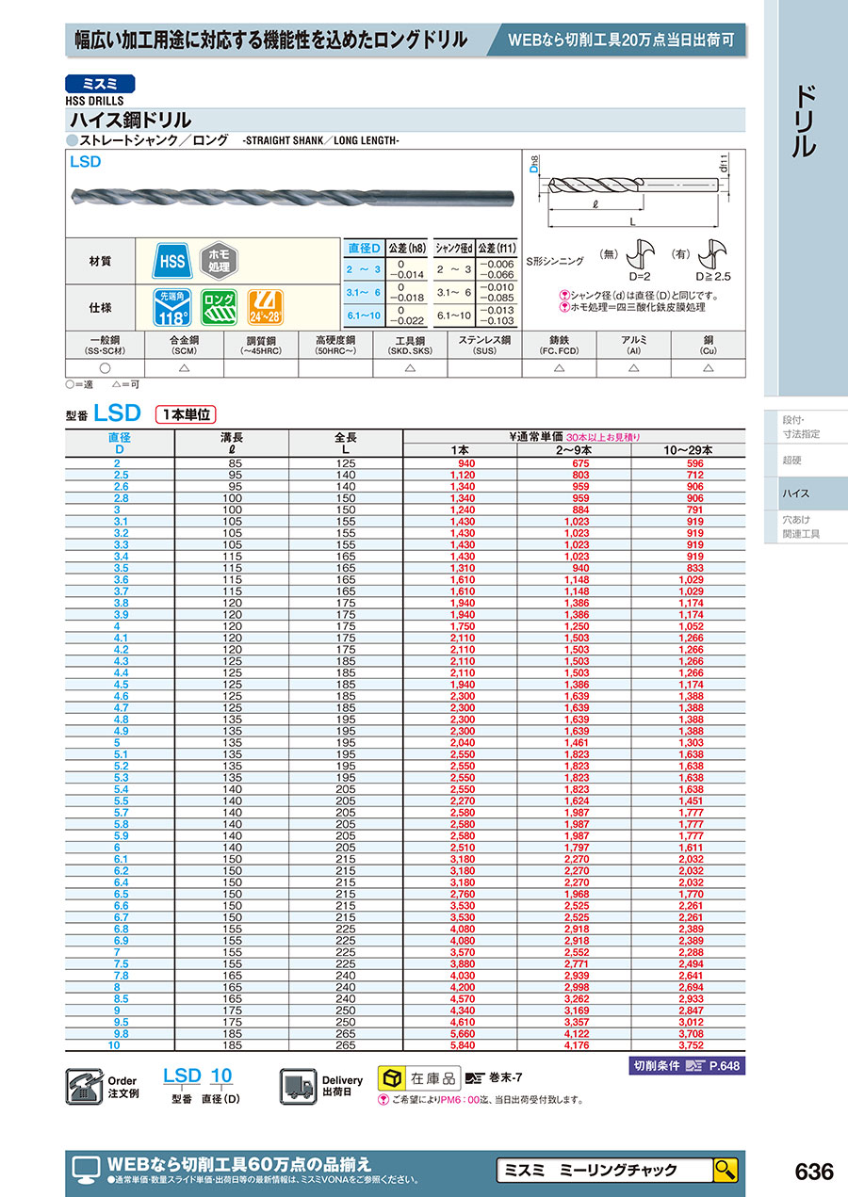This screenshot has width=848, height=1197.
Task: Click the ミスミ ミーリングチャック search field
Action: click(603, 1170)
